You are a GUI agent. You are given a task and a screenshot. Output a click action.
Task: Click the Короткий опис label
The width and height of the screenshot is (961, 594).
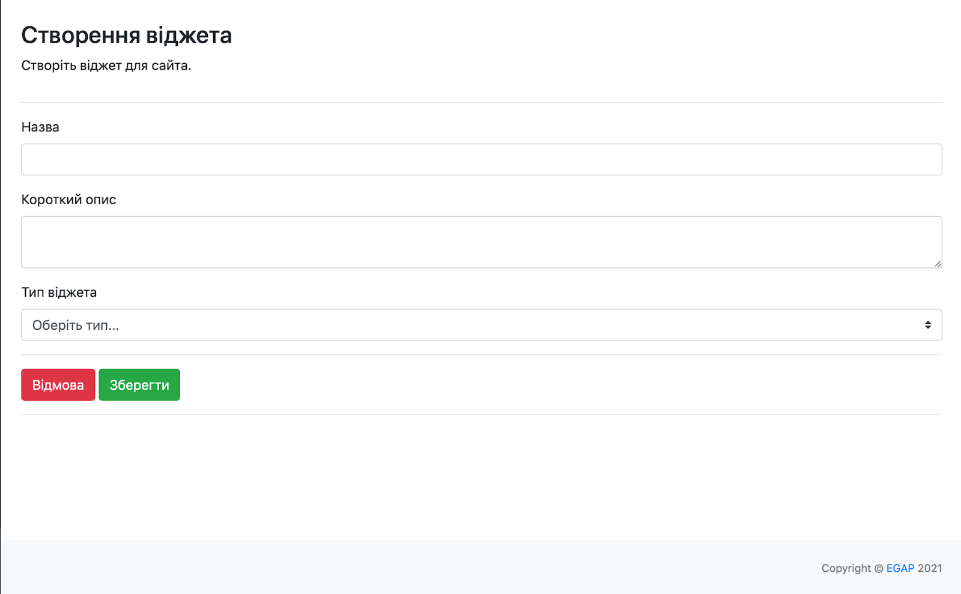coord(68,200)
